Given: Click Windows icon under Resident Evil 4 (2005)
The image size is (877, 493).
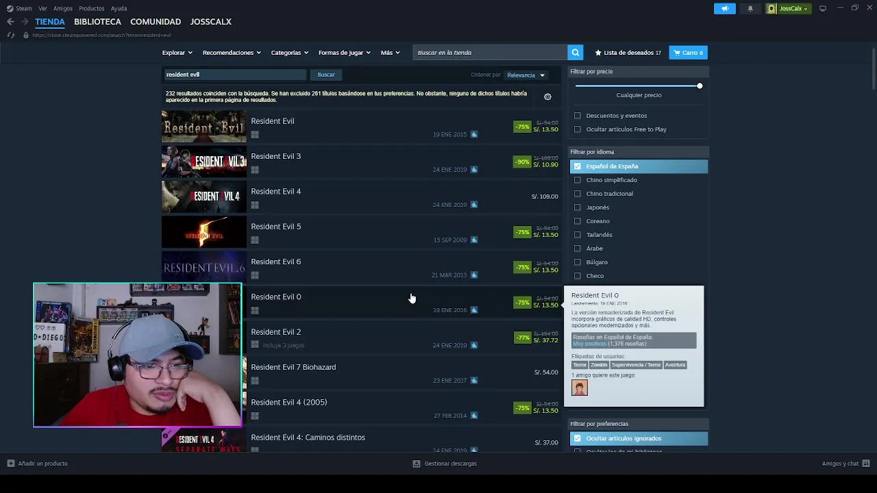Looking at the screenshot, I should [255, 416].
